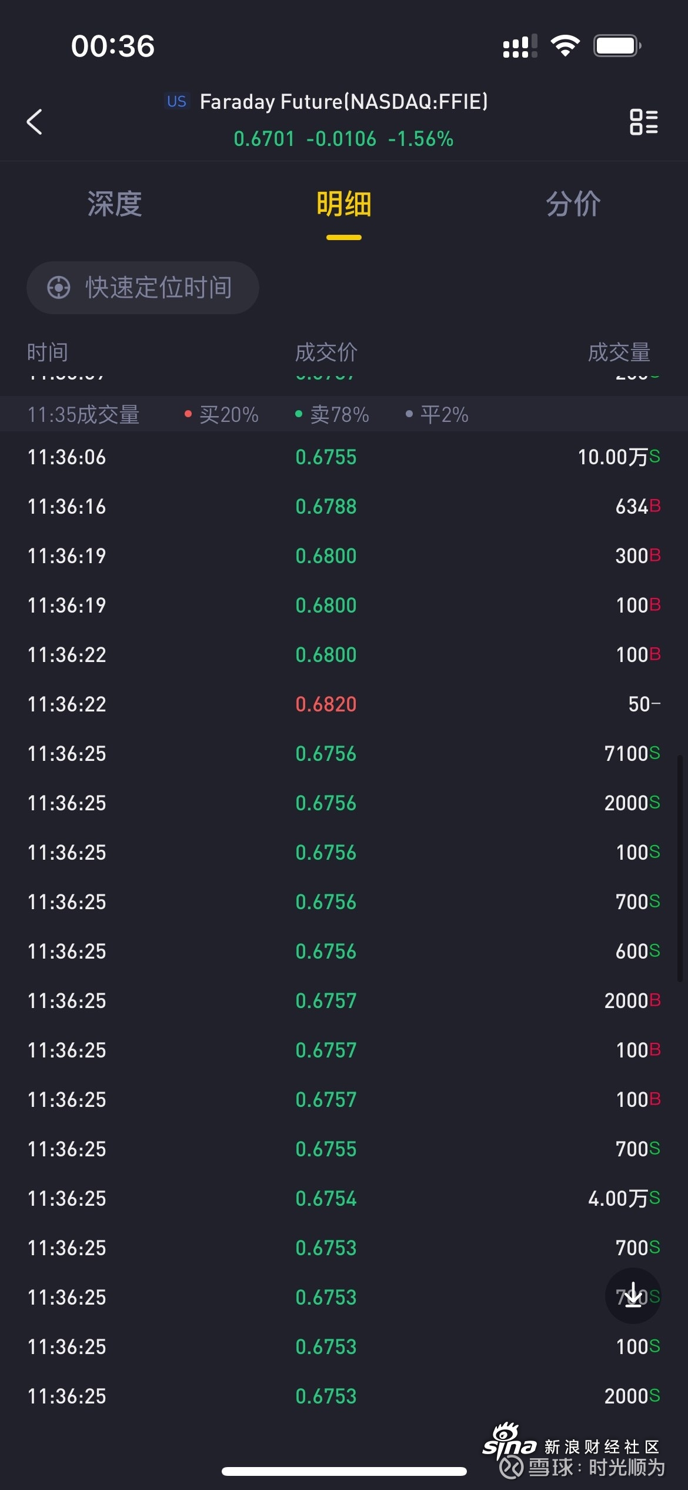
Task: Tap the 快速定位时间 button
Action: pyautogui.click(x=143, y=288)
